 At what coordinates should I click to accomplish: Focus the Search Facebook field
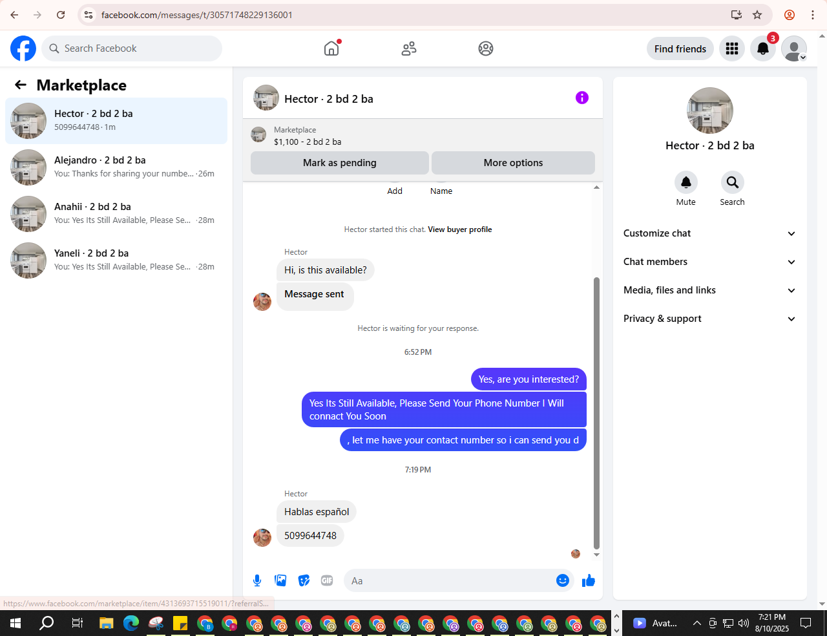[132, 48]
